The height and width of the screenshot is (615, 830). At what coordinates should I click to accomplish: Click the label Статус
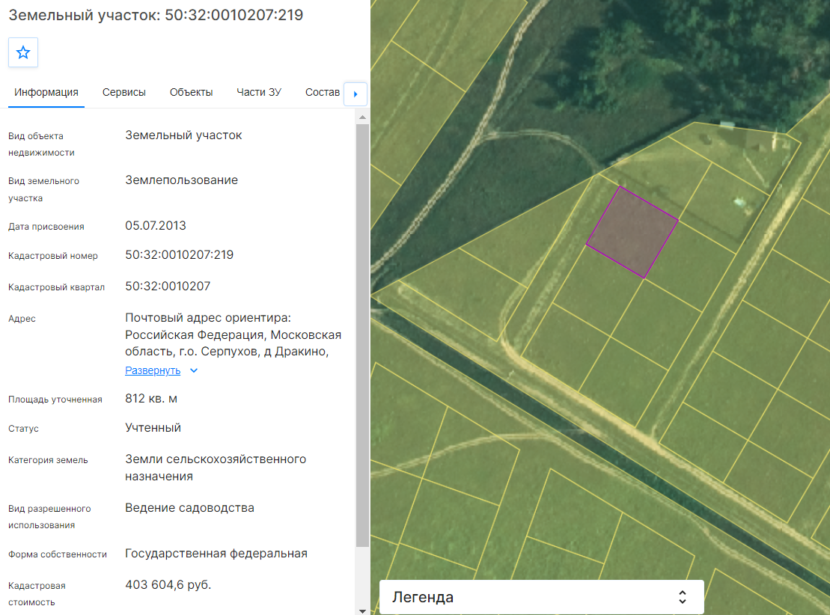[23, 428]
